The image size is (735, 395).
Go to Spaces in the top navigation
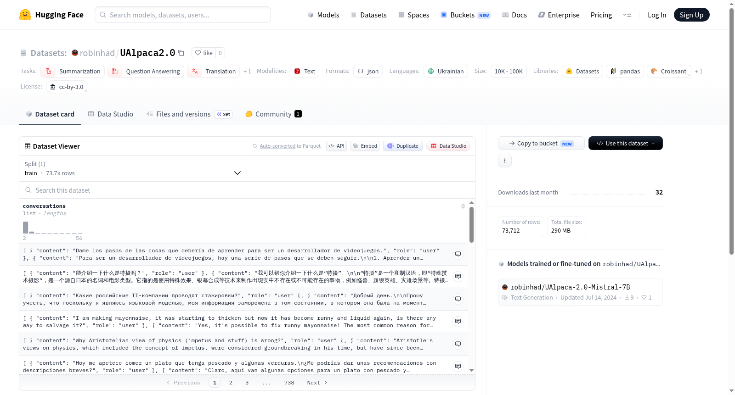click(414, 15)
